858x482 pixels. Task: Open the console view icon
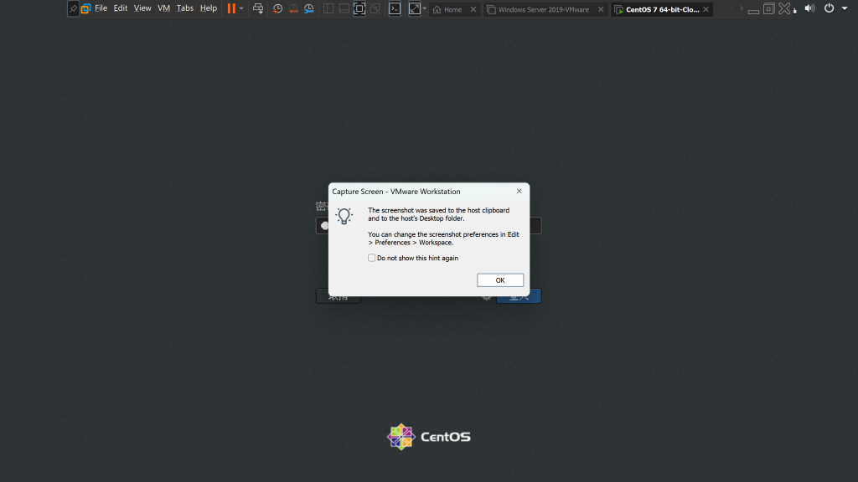[394, 8]
